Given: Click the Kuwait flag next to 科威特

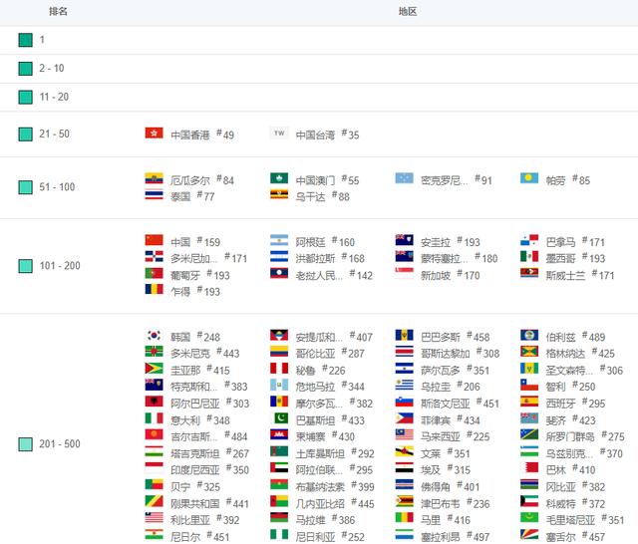Looking at the screenshot, I should click(529, 502).
